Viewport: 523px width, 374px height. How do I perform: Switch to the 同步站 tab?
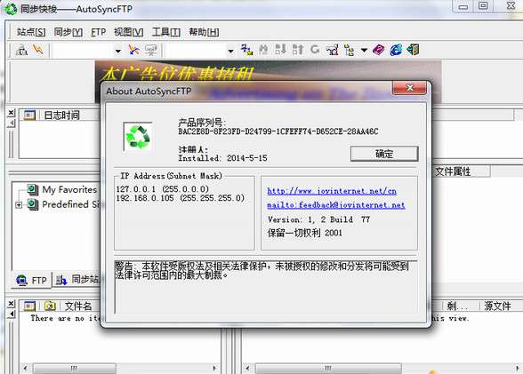tap(78, 280)
